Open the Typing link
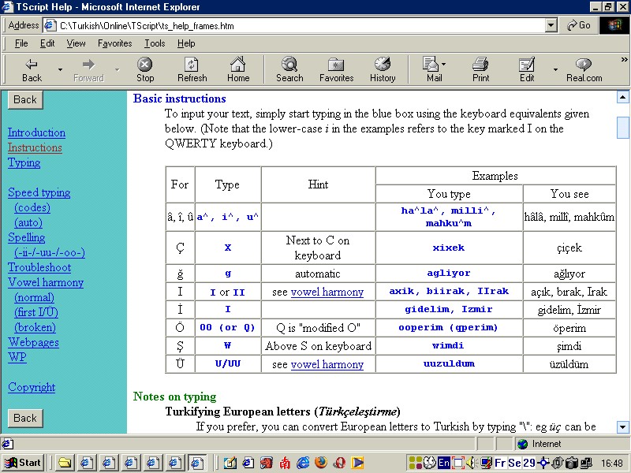Viewport: 631px width, 473px height. click(x=24, y=163)
